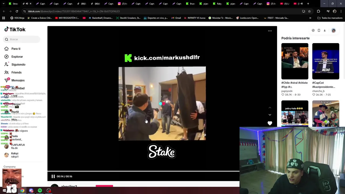Click the messages icon with badge
Viewport: 345px width, 194px height.
click(x=7, y=80)
